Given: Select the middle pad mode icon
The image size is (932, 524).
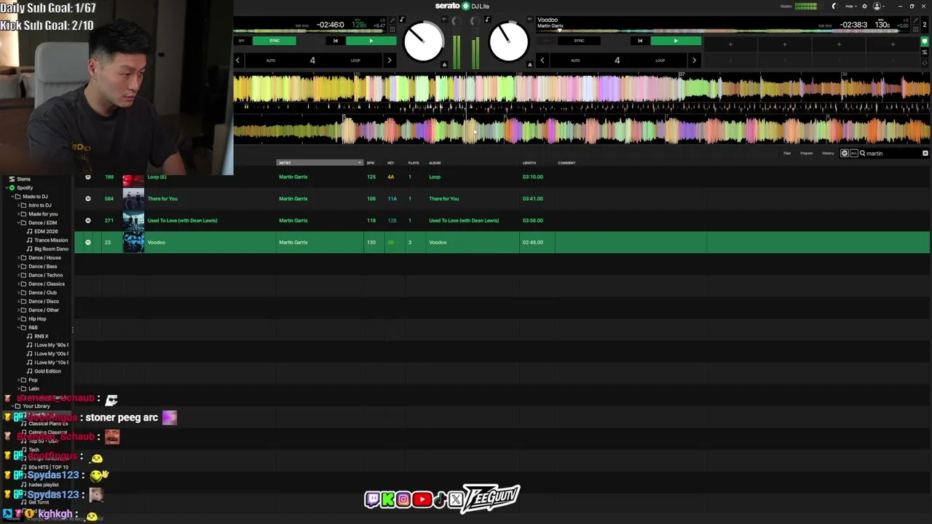Looking at the screenshot, I should (x=925, y=52).
